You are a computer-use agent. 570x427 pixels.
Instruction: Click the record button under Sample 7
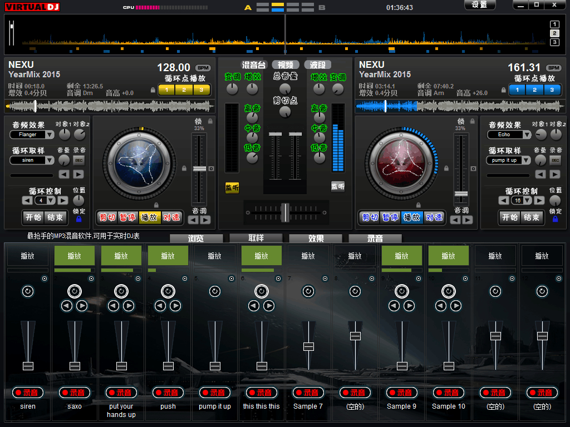(308, 393)
